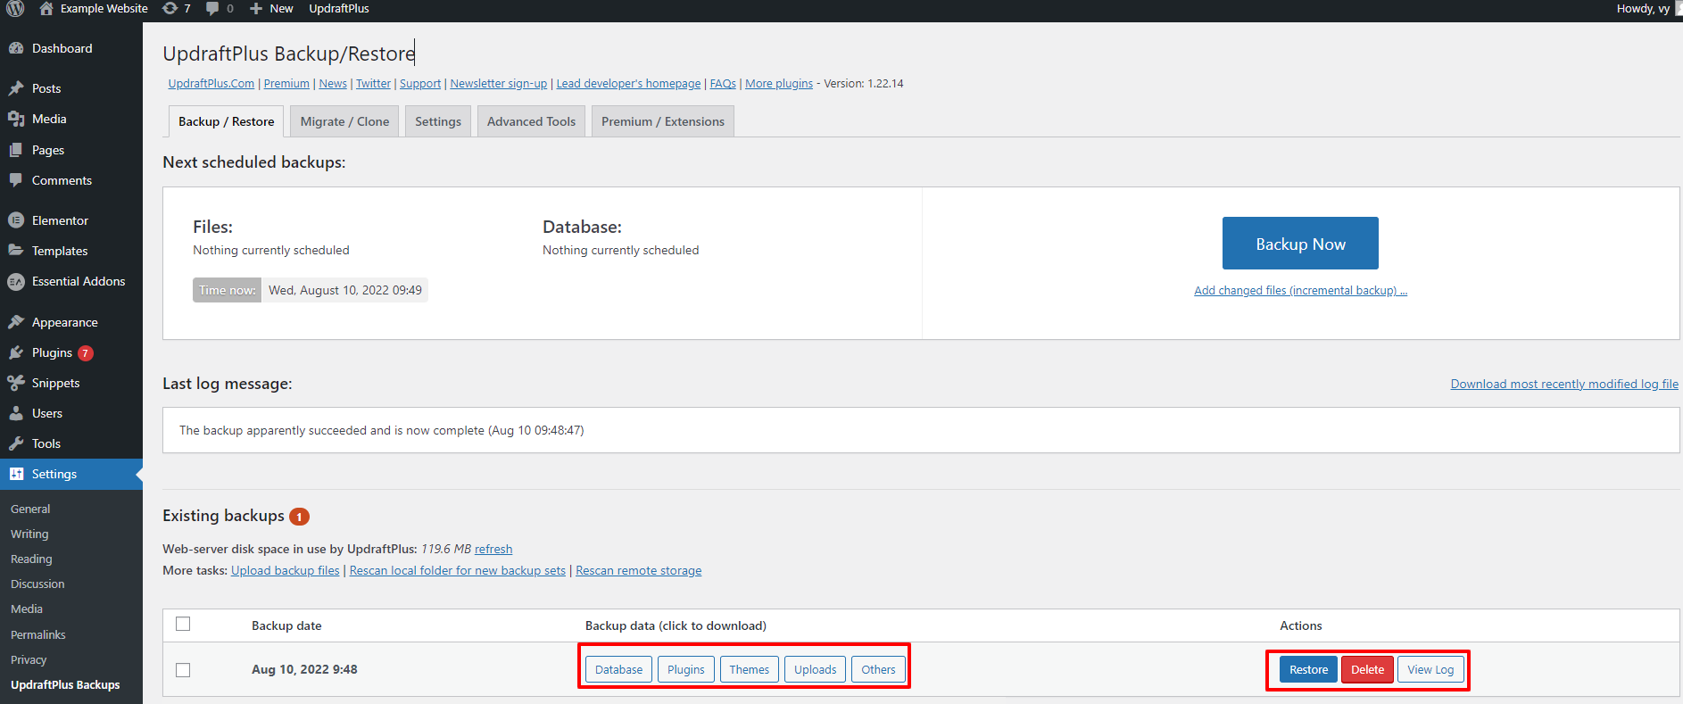This screenshot has width=1683, height=704.
Task: Go to Writing settings submenu
Action: click(29, 534)
